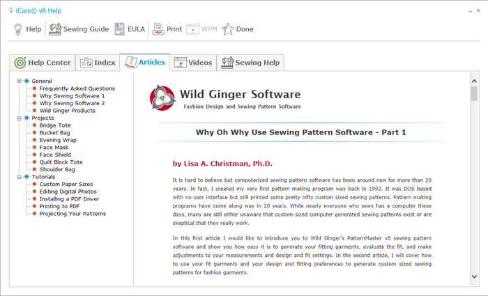
Task: Click the Print printer icon
Action: pos(158,29)
